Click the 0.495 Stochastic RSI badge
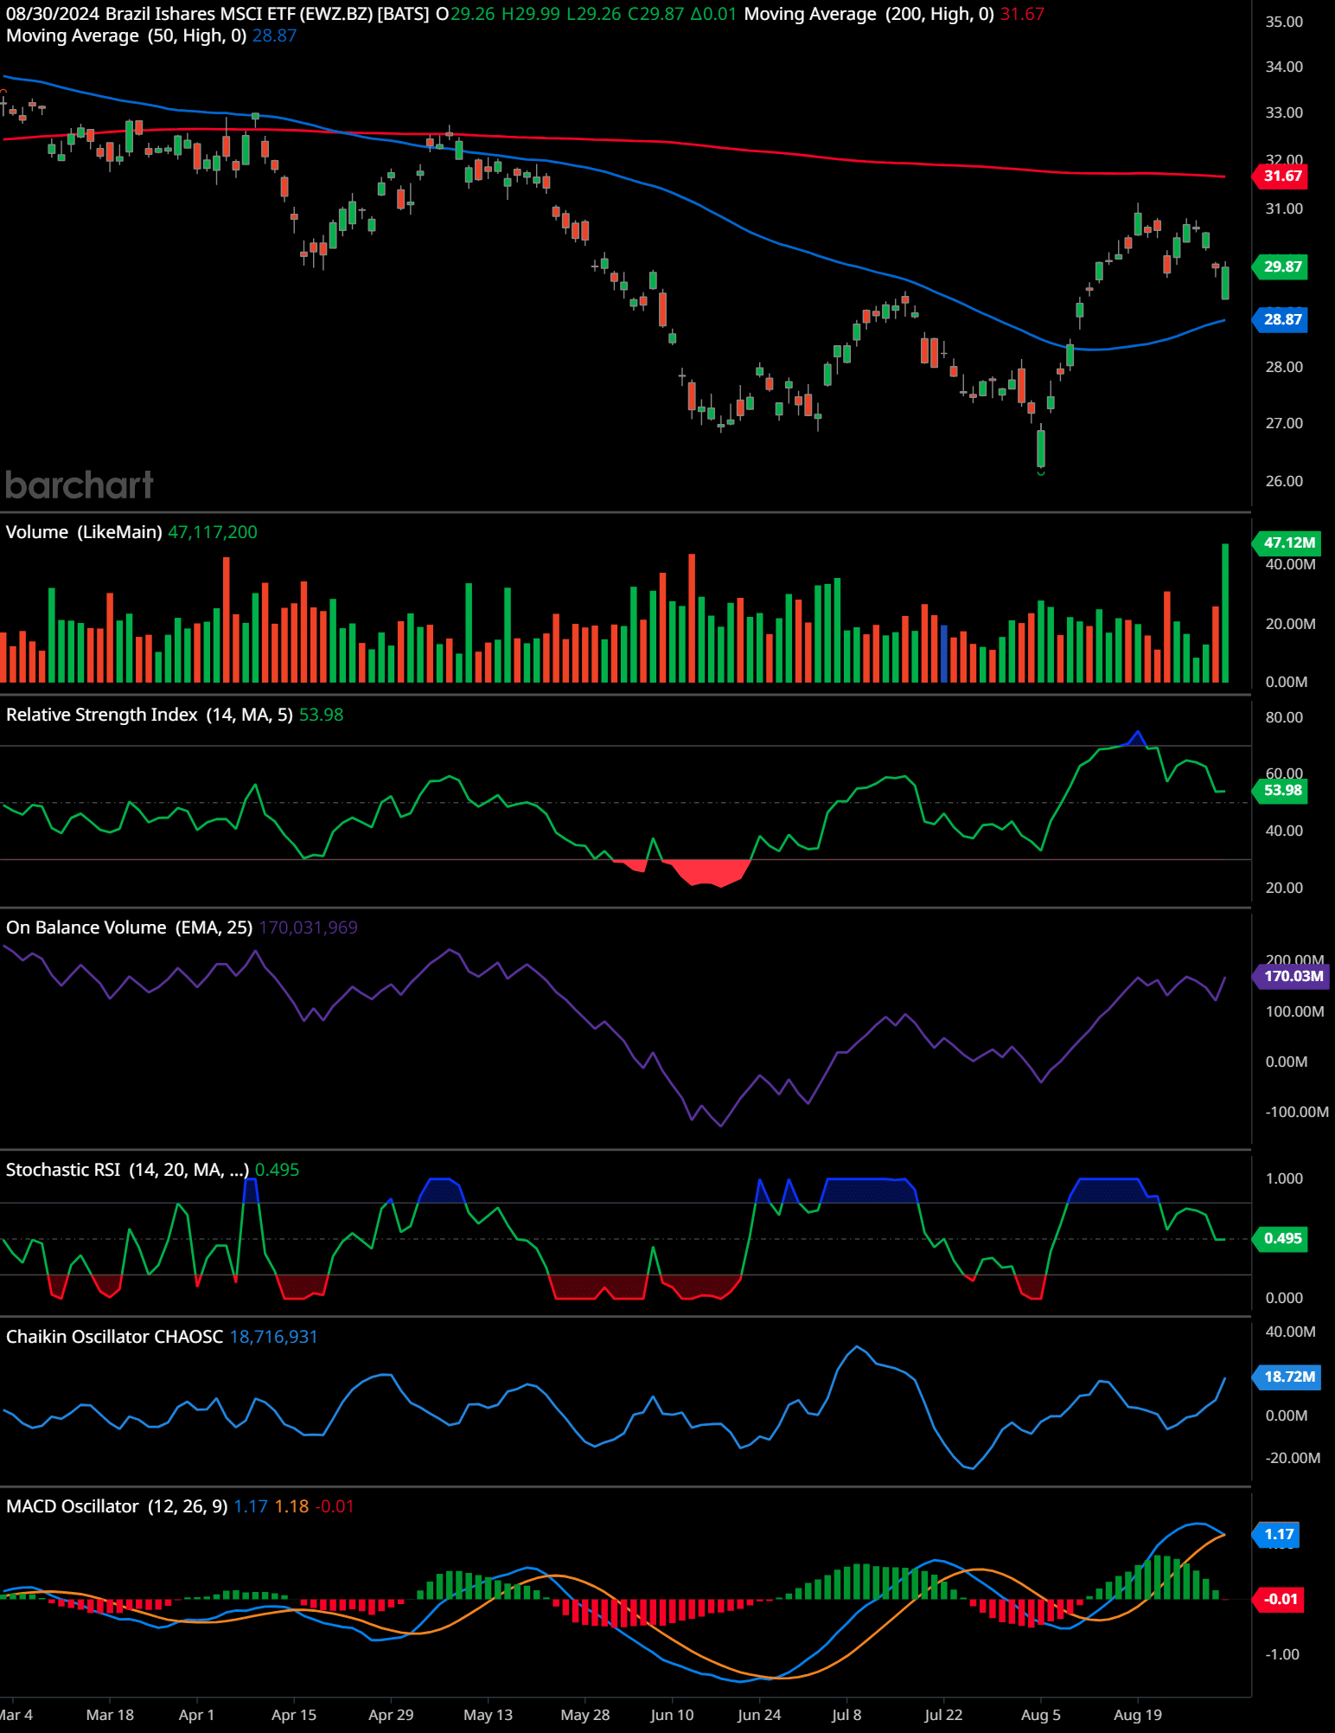The height and width of the screenshot is (1733, 1335). (x=1281, y=1238)
